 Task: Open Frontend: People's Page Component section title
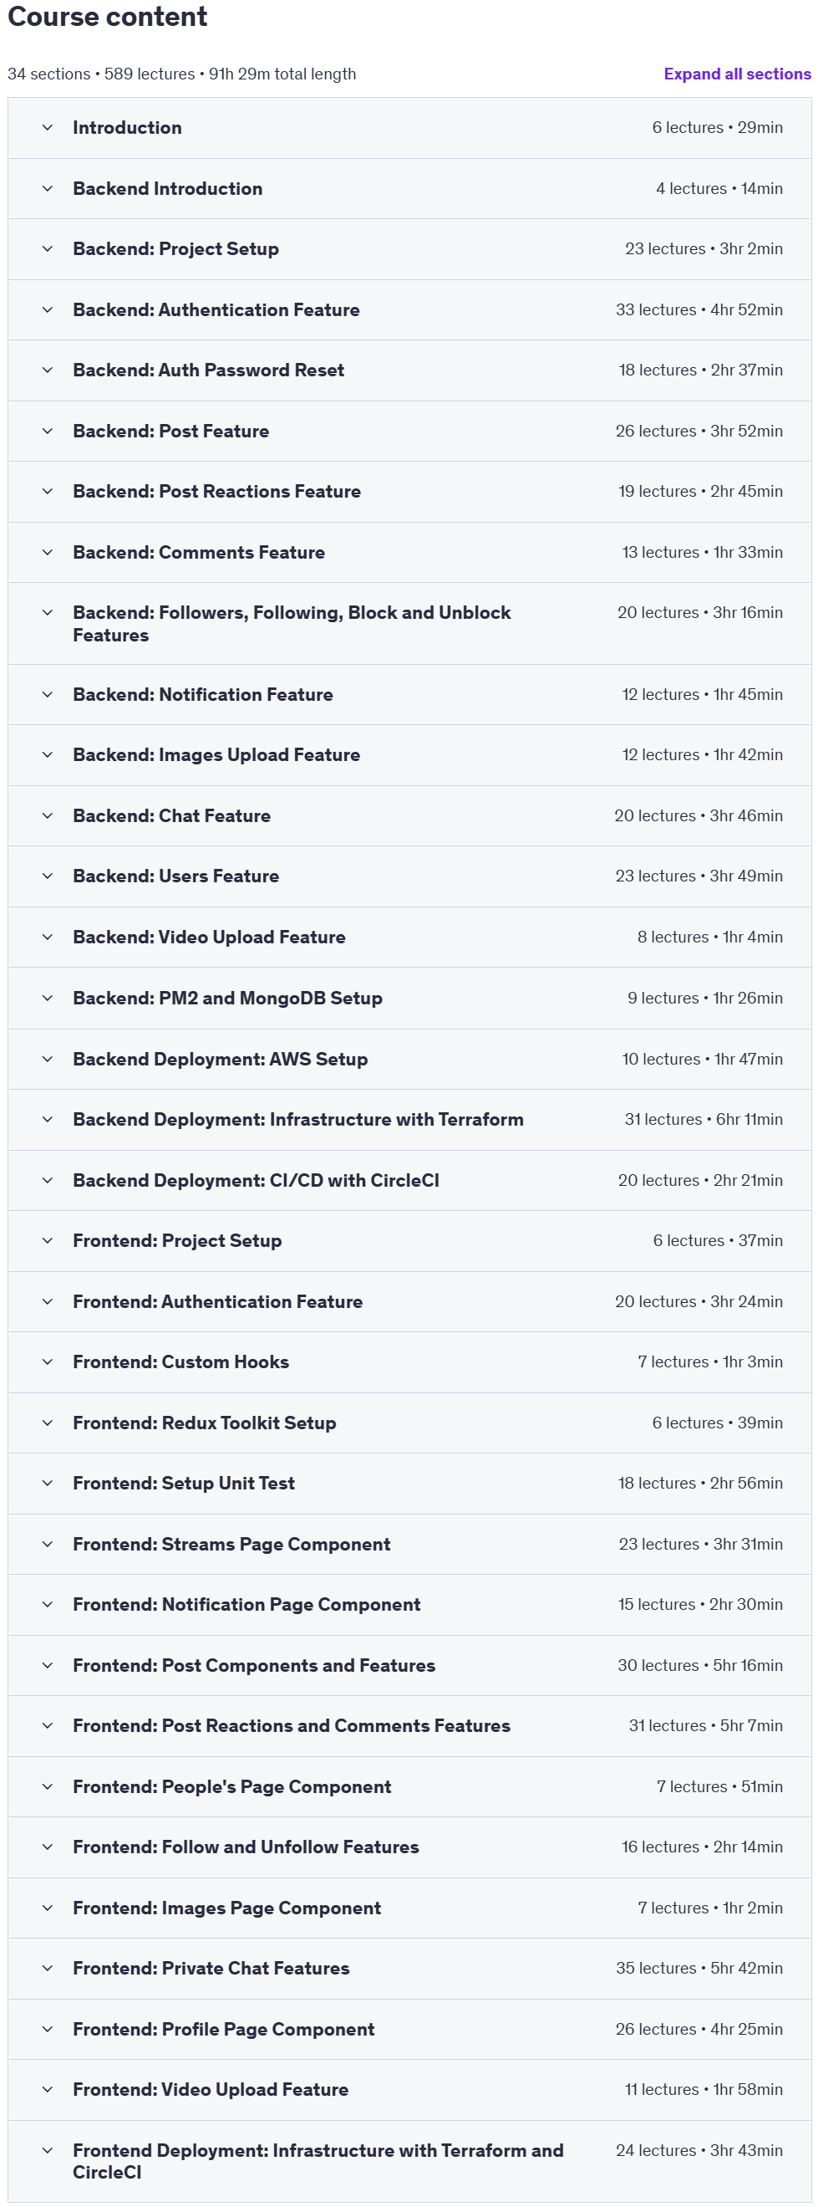(x=232, y=1786)
